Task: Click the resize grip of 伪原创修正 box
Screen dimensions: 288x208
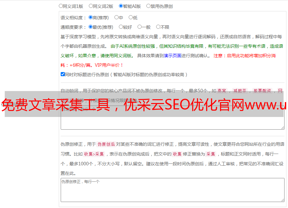Action: tap(283, 200)
